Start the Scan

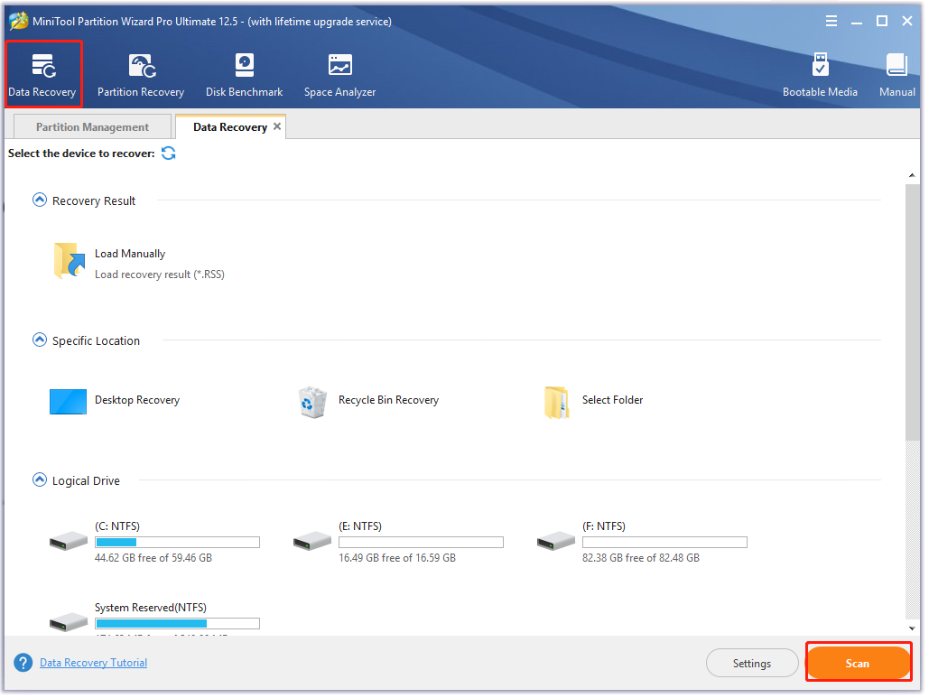(858, 663)
